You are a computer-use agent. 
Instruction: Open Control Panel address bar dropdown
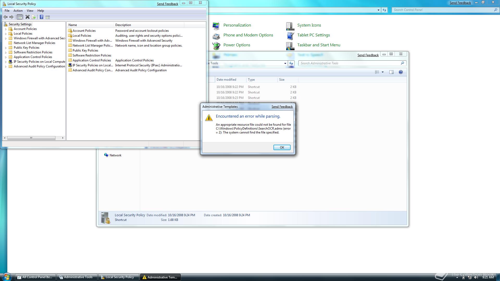378,10
